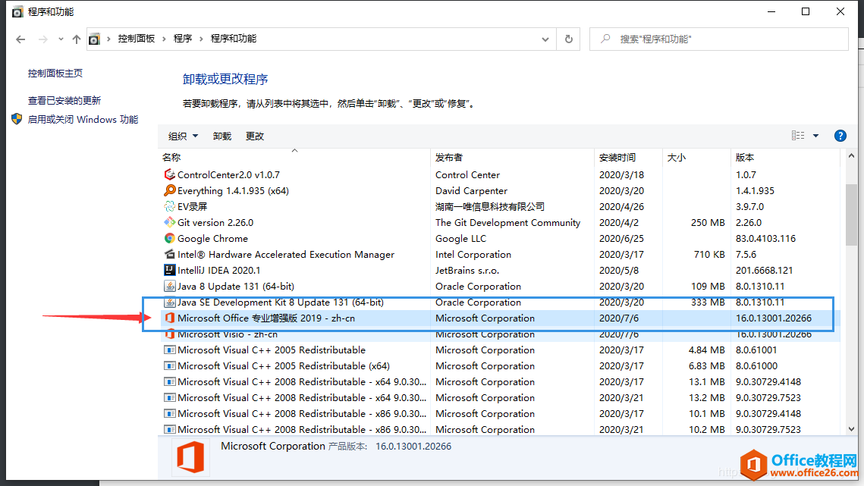Screen dimensions: 864x486
Task: Click version 83.0.4103.116 cell
Action: point(766,239)
